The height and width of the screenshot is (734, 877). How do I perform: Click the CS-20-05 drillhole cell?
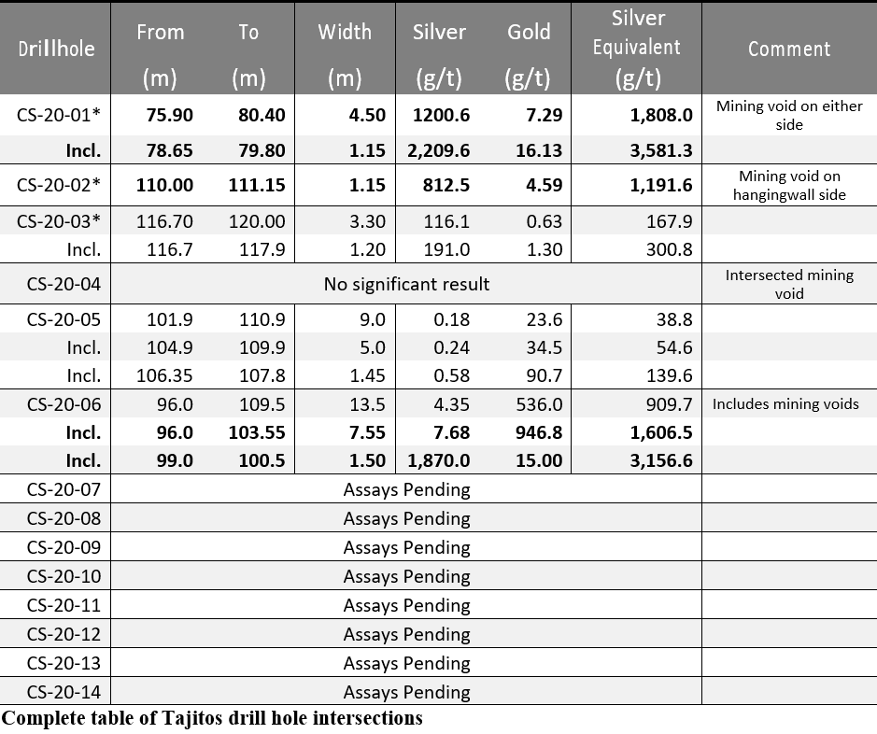(64, 319)
